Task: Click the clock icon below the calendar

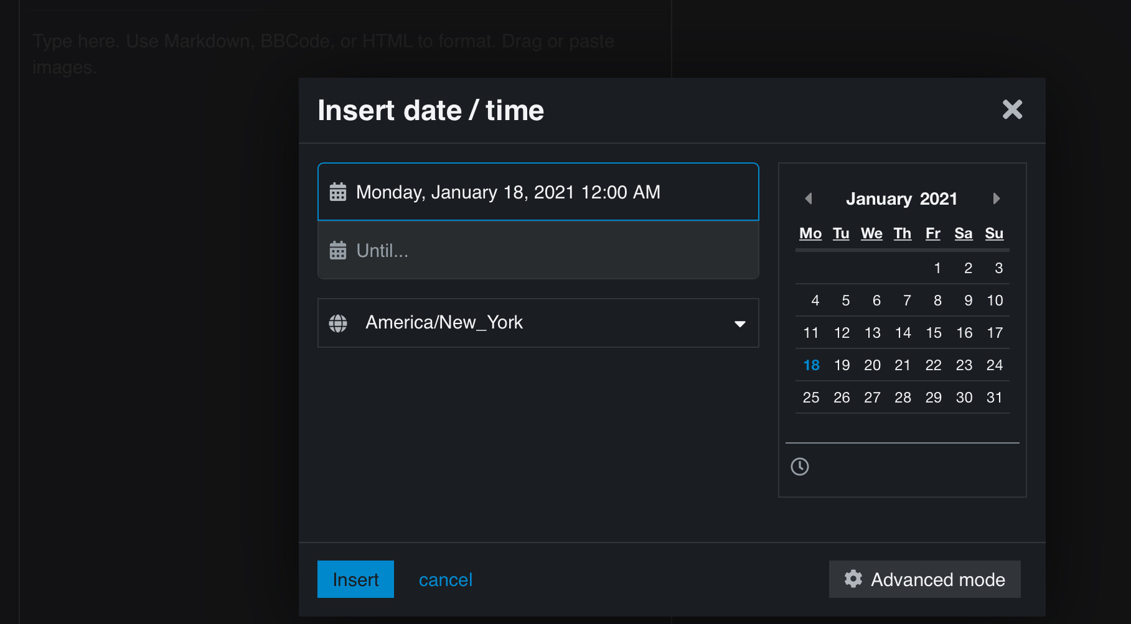Action: [800, 467]
